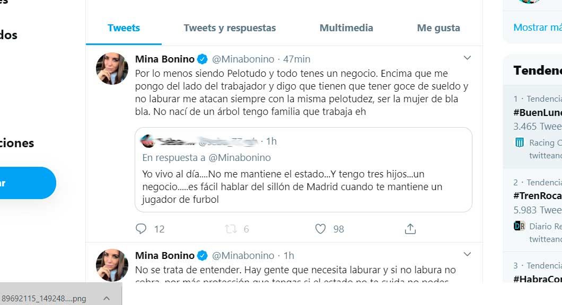562x305 pixels.
Task: Open the #BuenLunes trending hashtag
Action: (x=537, y=112)
